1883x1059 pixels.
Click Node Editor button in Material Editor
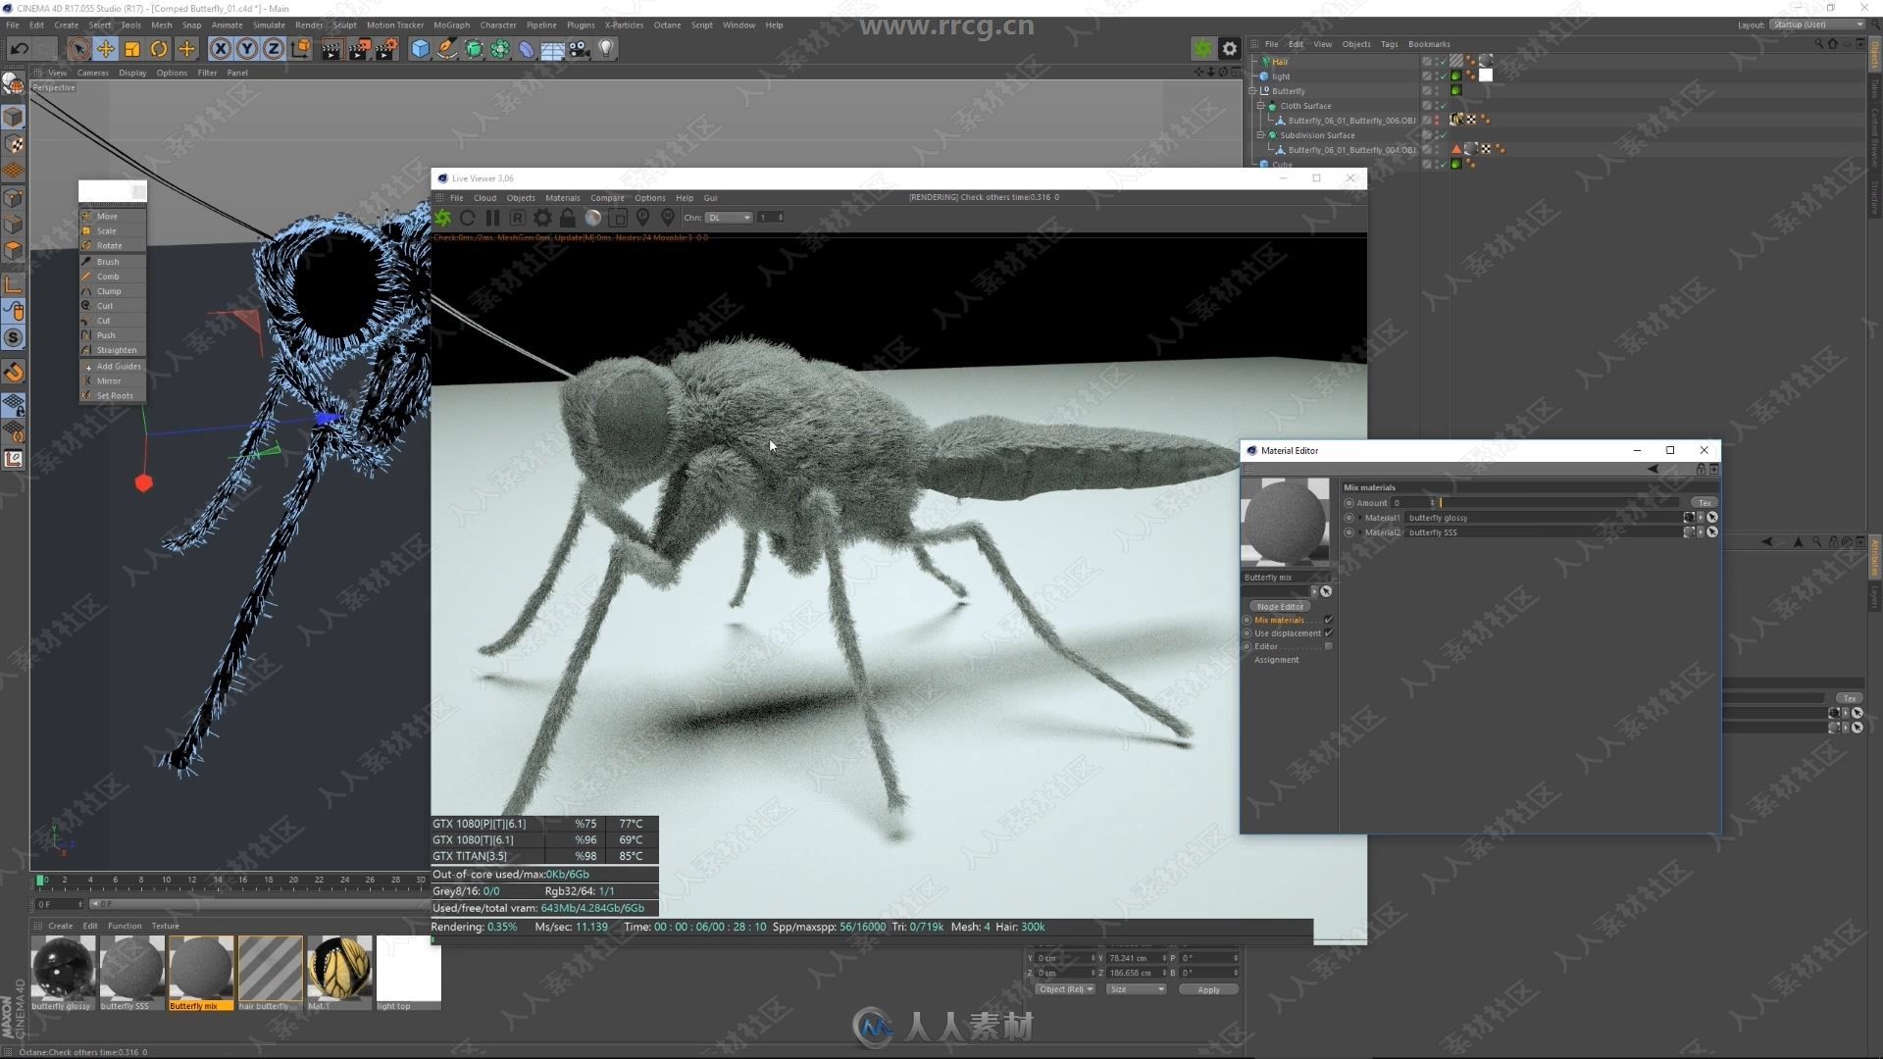tap(1280, 607)
